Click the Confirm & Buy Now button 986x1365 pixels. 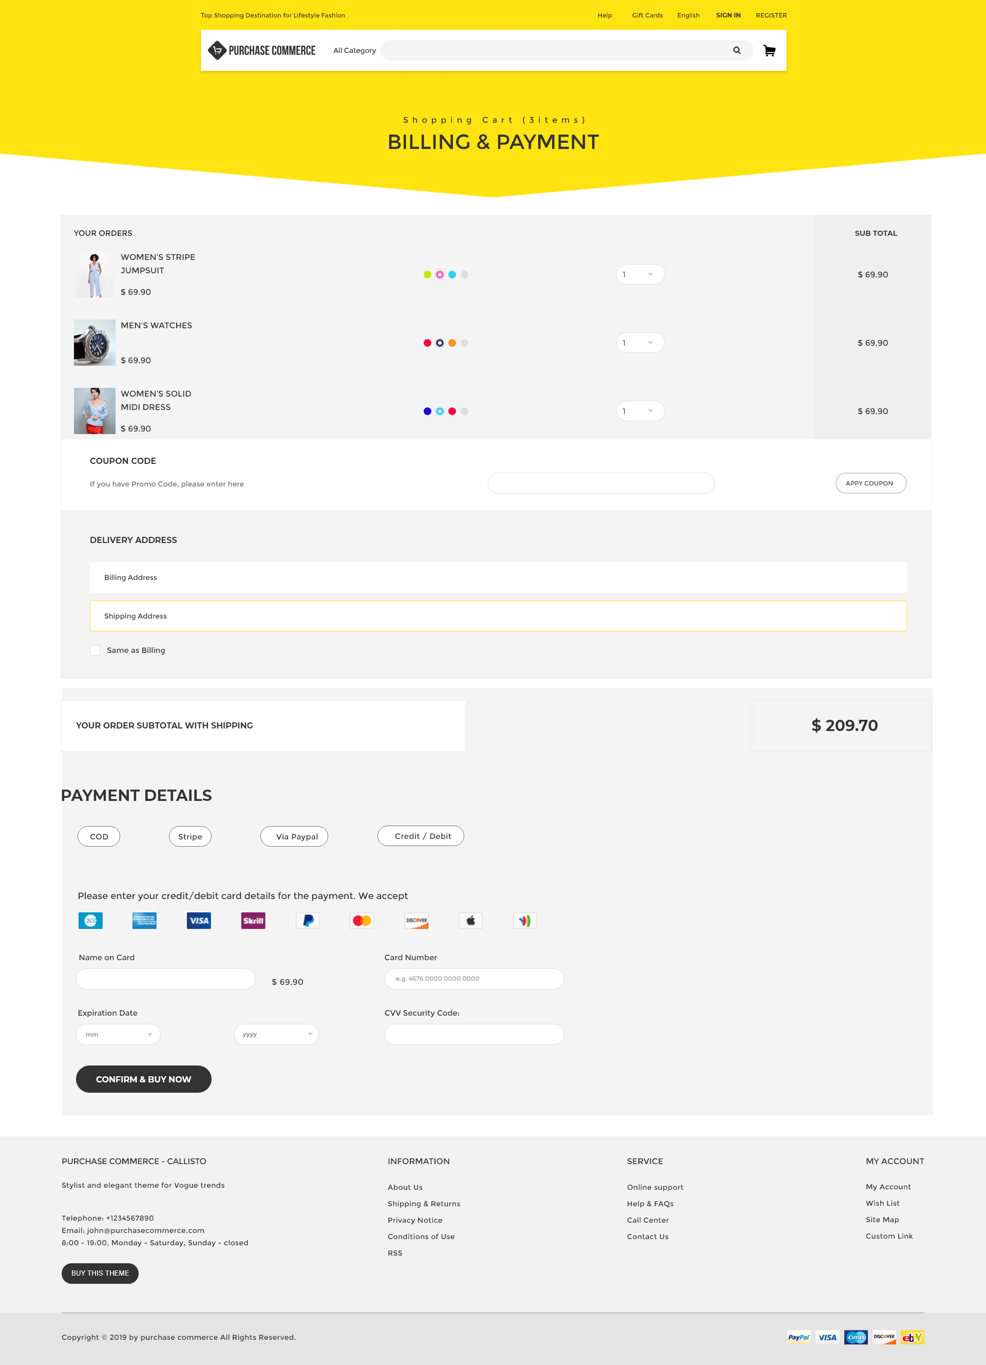[143, 1079]
